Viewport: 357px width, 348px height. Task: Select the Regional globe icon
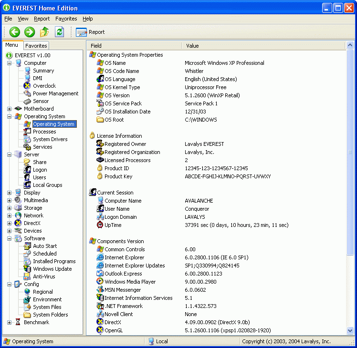click(x=27, y=292)
